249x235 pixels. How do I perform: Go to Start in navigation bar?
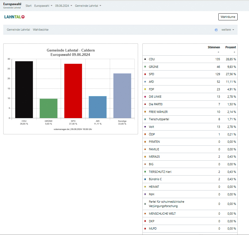pos(28,6)
